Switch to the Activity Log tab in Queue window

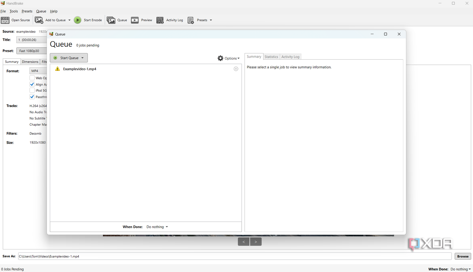290,57
